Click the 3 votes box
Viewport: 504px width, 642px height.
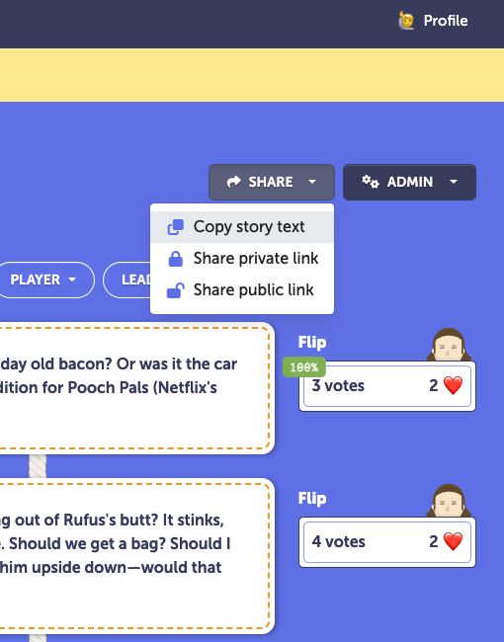pos(387,385)
